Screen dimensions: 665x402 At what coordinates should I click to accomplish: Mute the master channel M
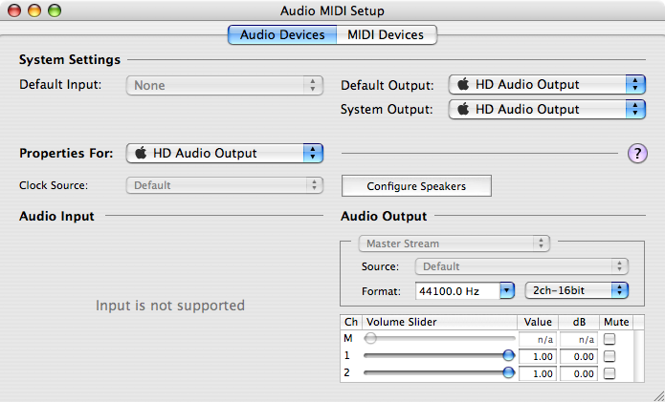(610, 339)
